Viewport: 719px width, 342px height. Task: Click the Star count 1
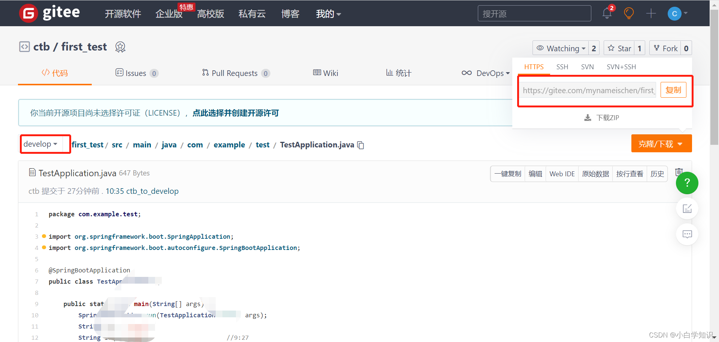click(640, 48)
